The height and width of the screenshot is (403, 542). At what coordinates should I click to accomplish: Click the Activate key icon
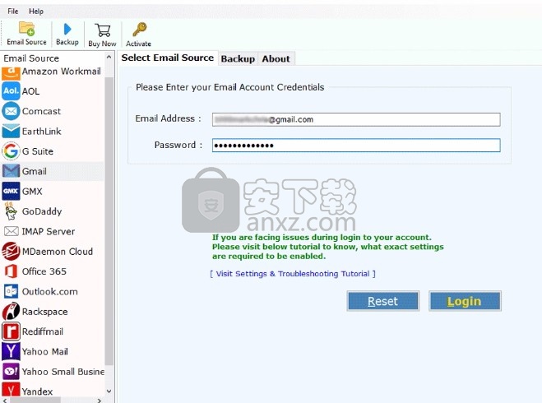[139, 30]
